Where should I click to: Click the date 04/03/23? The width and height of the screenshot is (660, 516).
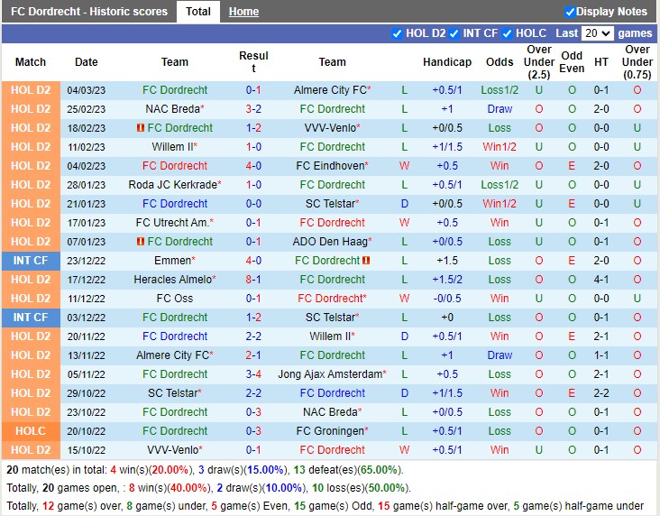pyautogui.click(x=87, y=90)
